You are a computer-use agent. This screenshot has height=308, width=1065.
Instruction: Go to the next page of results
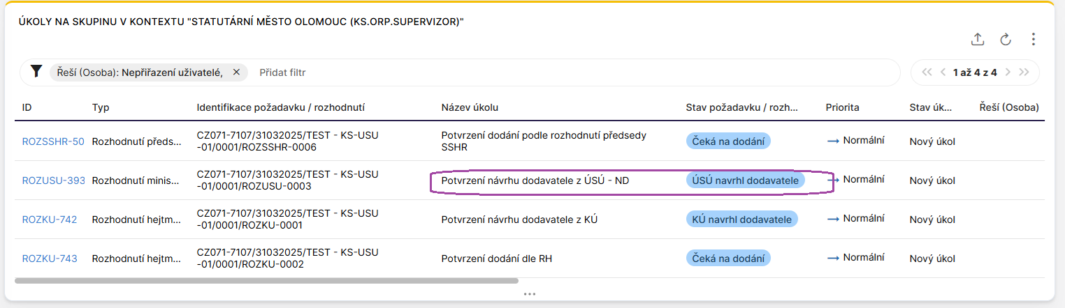click(1008, 72)
